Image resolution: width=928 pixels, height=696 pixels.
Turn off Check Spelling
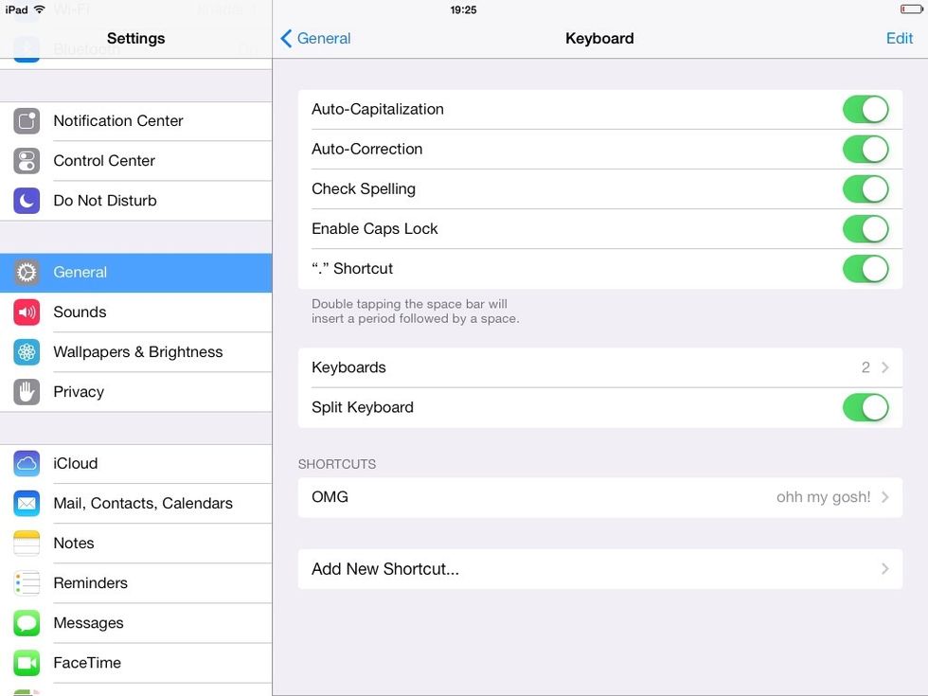click(866, 188)
